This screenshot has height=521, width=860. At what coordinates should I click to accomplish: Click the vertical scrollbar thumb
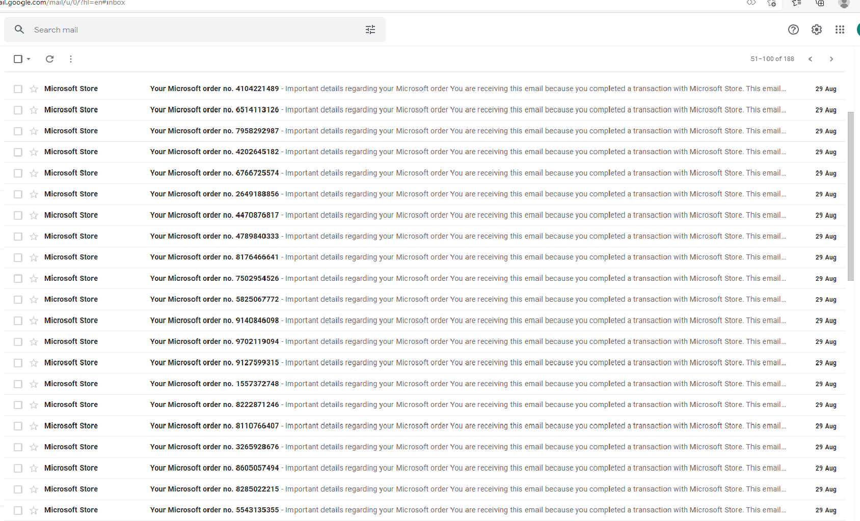850,196
